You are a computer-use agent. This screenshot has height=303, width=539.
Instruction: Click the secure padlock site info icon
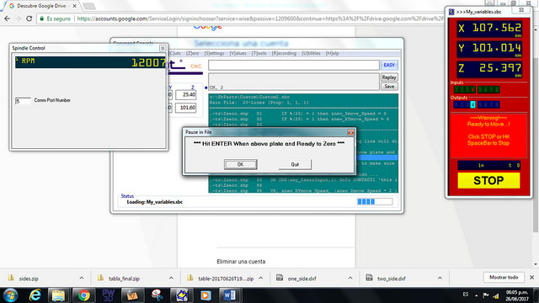tap(41, 19)
